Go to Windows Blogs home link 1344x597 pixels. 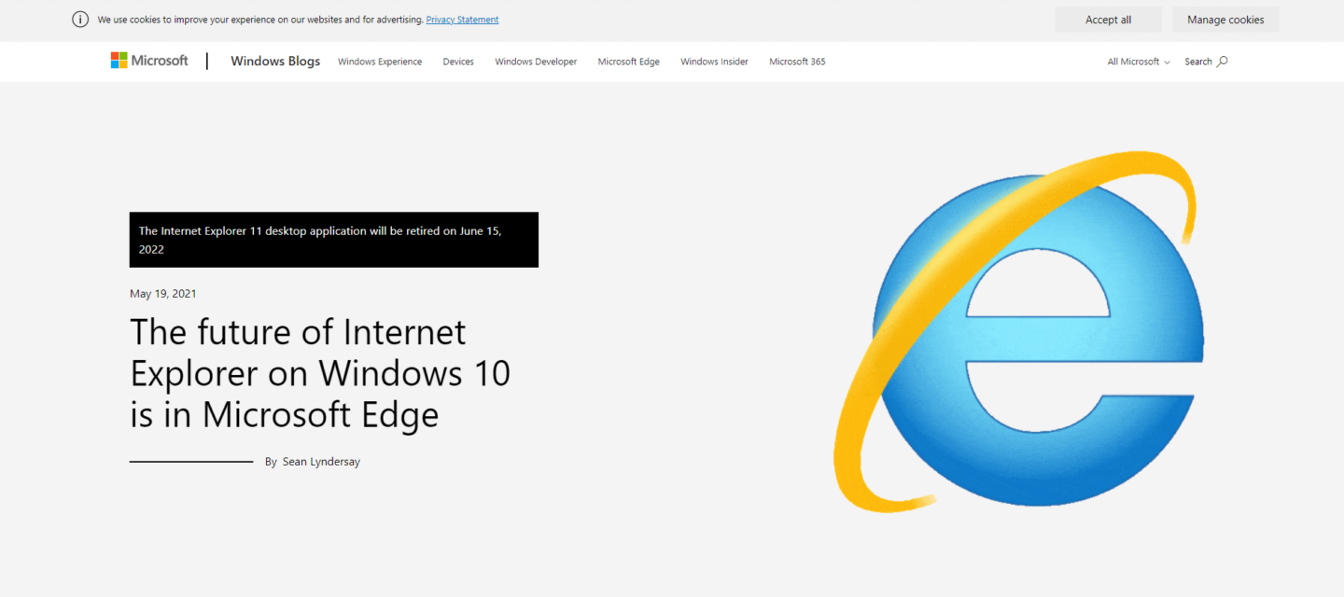(x=275, y=62)
